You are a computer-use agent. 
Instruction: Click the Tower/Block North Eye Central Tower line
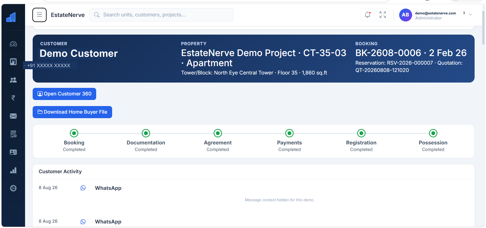254,73
